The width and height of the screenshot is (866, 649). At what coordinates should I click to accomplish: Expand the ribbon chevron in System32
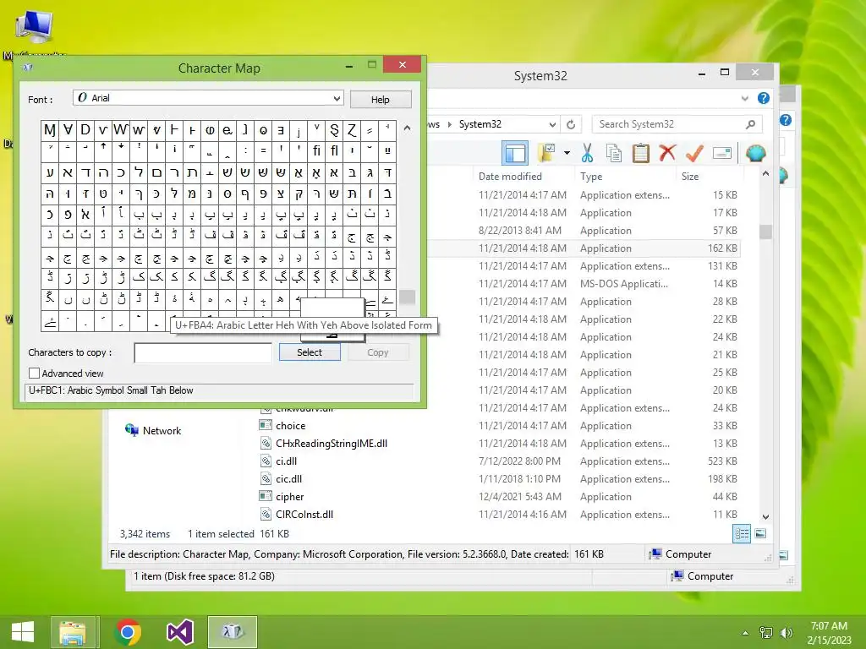pyautogui.click(x=744, y=98)
